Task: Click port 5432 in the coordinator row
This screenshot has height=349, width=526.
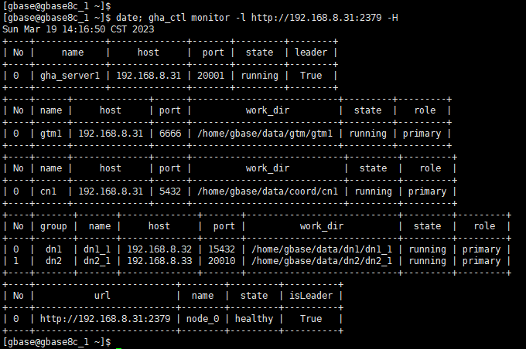Action: [170, 191]
